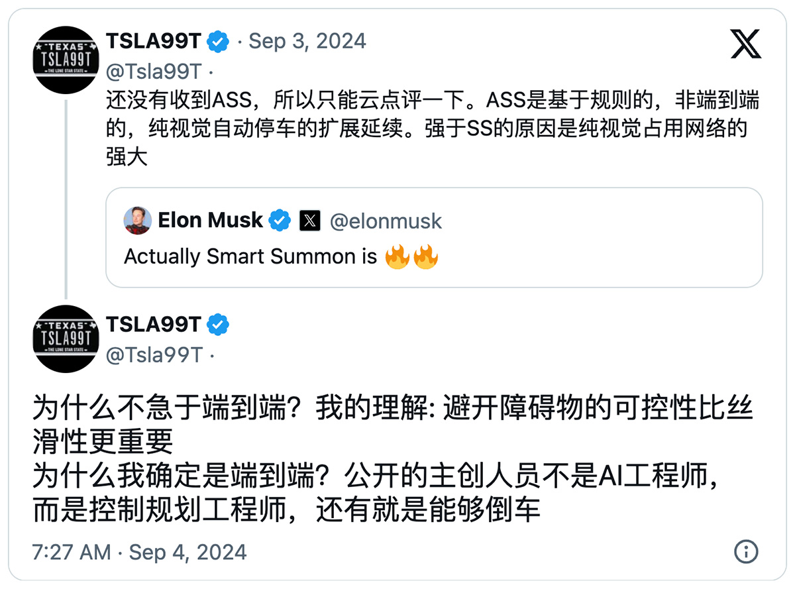Click the info icon beside the timestamp
The width and height of the screenshot is (795, 589).
(x=746, y=551)
